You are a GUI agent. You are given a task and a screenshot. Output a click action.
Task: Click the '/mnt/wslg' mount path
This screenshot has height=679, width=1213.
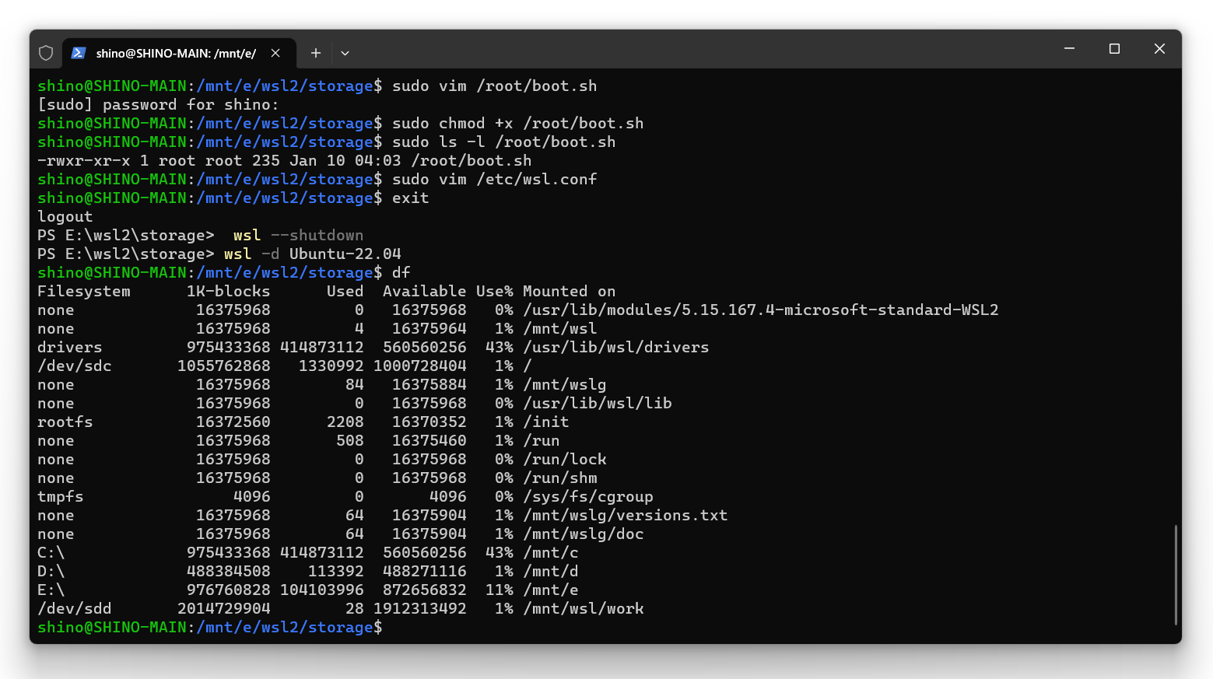point(565,385)
